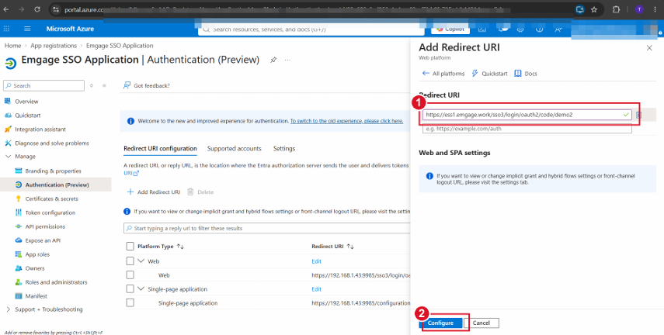Open the Azure feedback person icon
This screenshot has height=335, width=664.
tap(558, 29)
